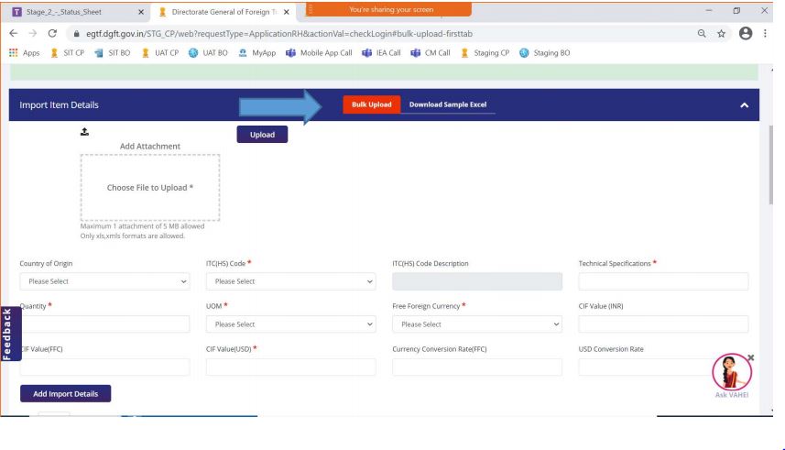This screenshot has width=785, height=450.
Task: Open the SIT CP bookmark
Action: point(68,52)
